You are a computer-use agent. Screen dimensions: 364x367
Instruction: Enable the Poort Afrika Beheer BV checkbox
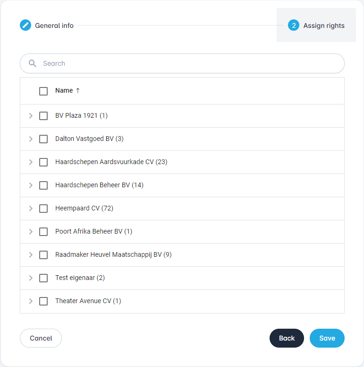click(43, 232)
